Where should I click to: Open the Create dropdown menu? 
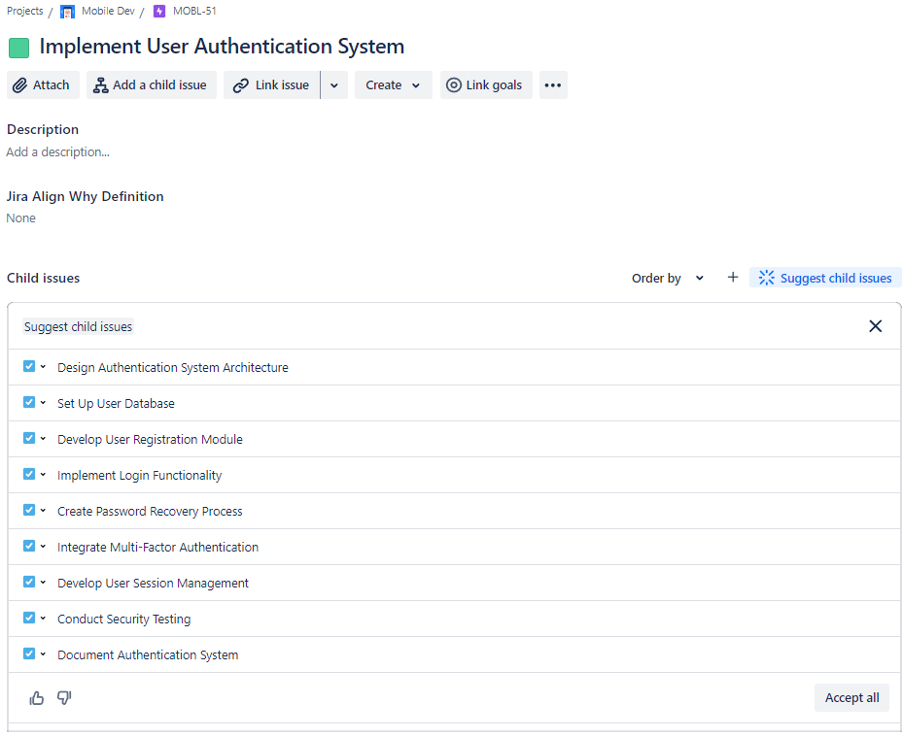tap(393, 85)
